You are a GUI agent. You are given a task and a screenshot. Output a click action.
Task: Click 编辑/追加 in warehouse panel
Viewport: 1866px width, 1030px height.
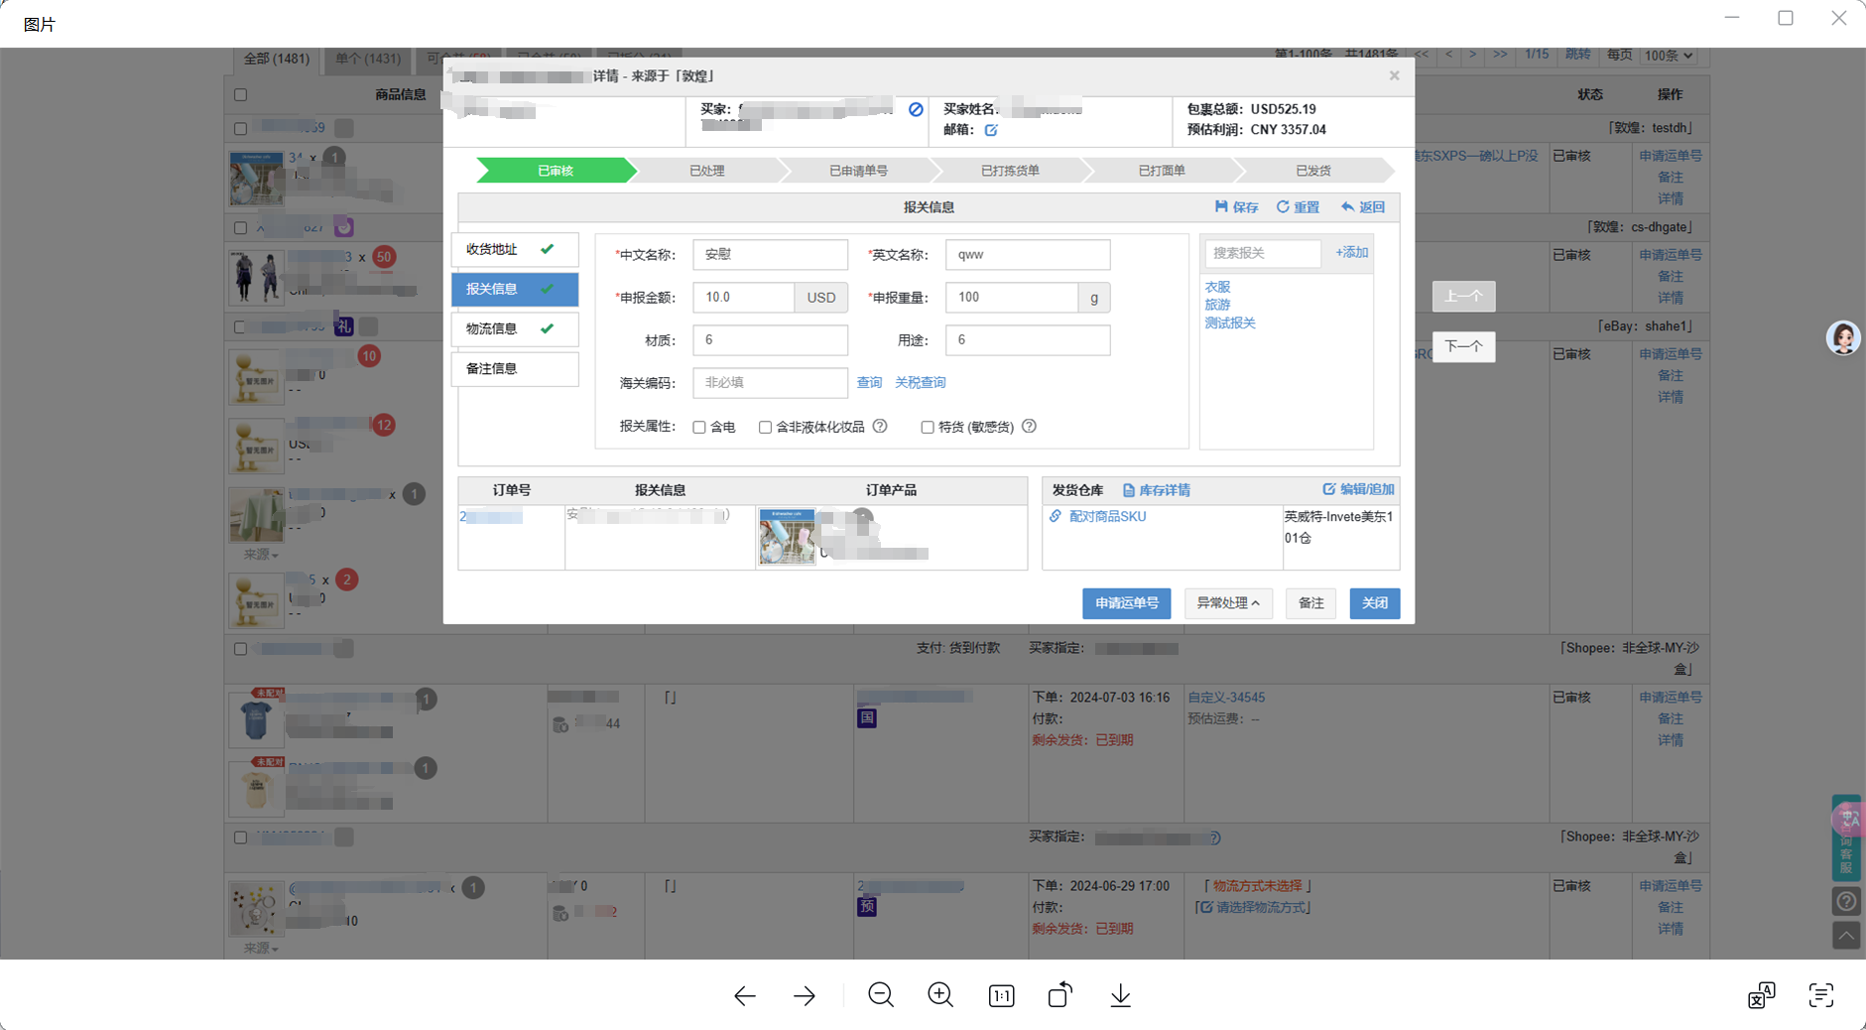(1358, 489)
